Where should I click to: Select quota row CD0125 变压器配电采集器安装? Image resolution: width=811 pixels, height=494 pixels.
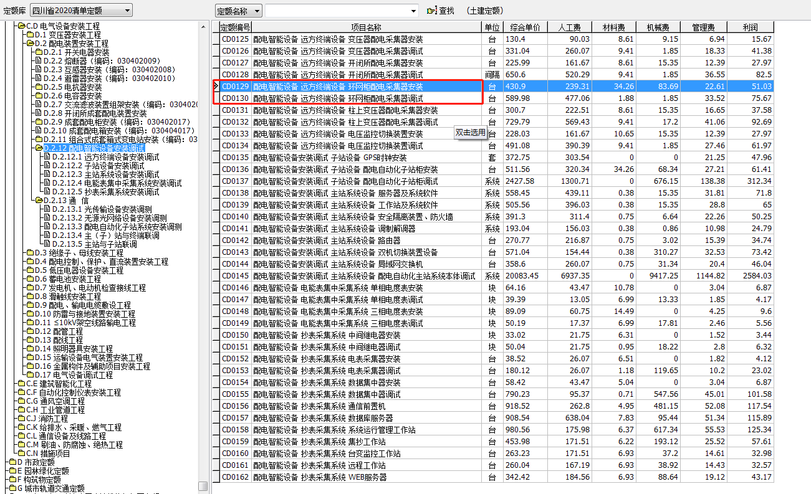coord(496,39)
